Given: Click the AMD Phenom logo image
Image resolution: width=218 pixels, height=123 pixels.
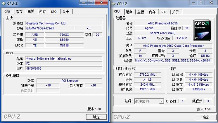Looking at the screenshot, I should 202,30.
